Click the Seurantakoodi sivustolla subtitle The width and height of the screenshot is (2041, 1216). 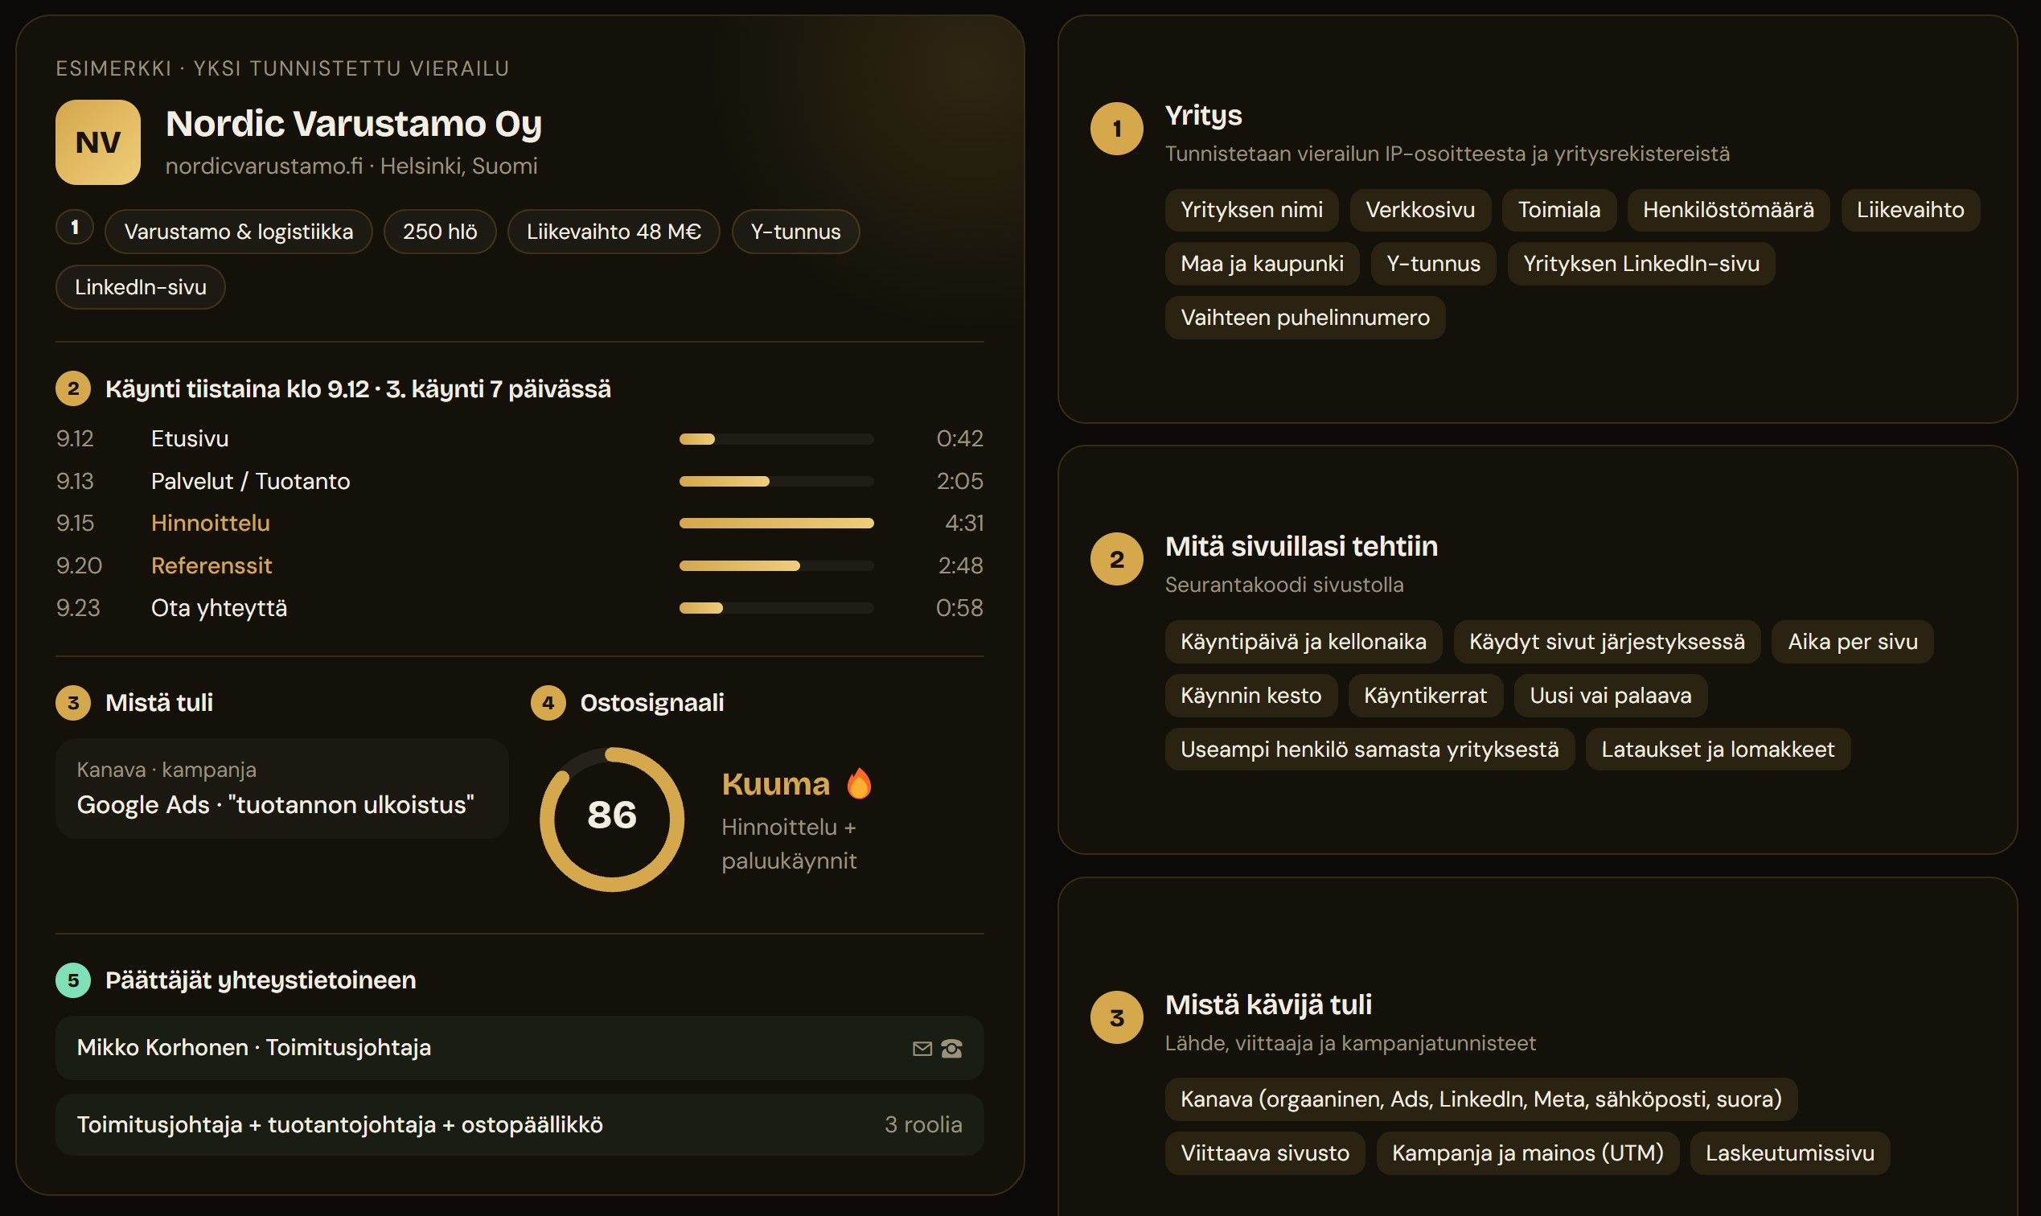tap(1284, 585)
